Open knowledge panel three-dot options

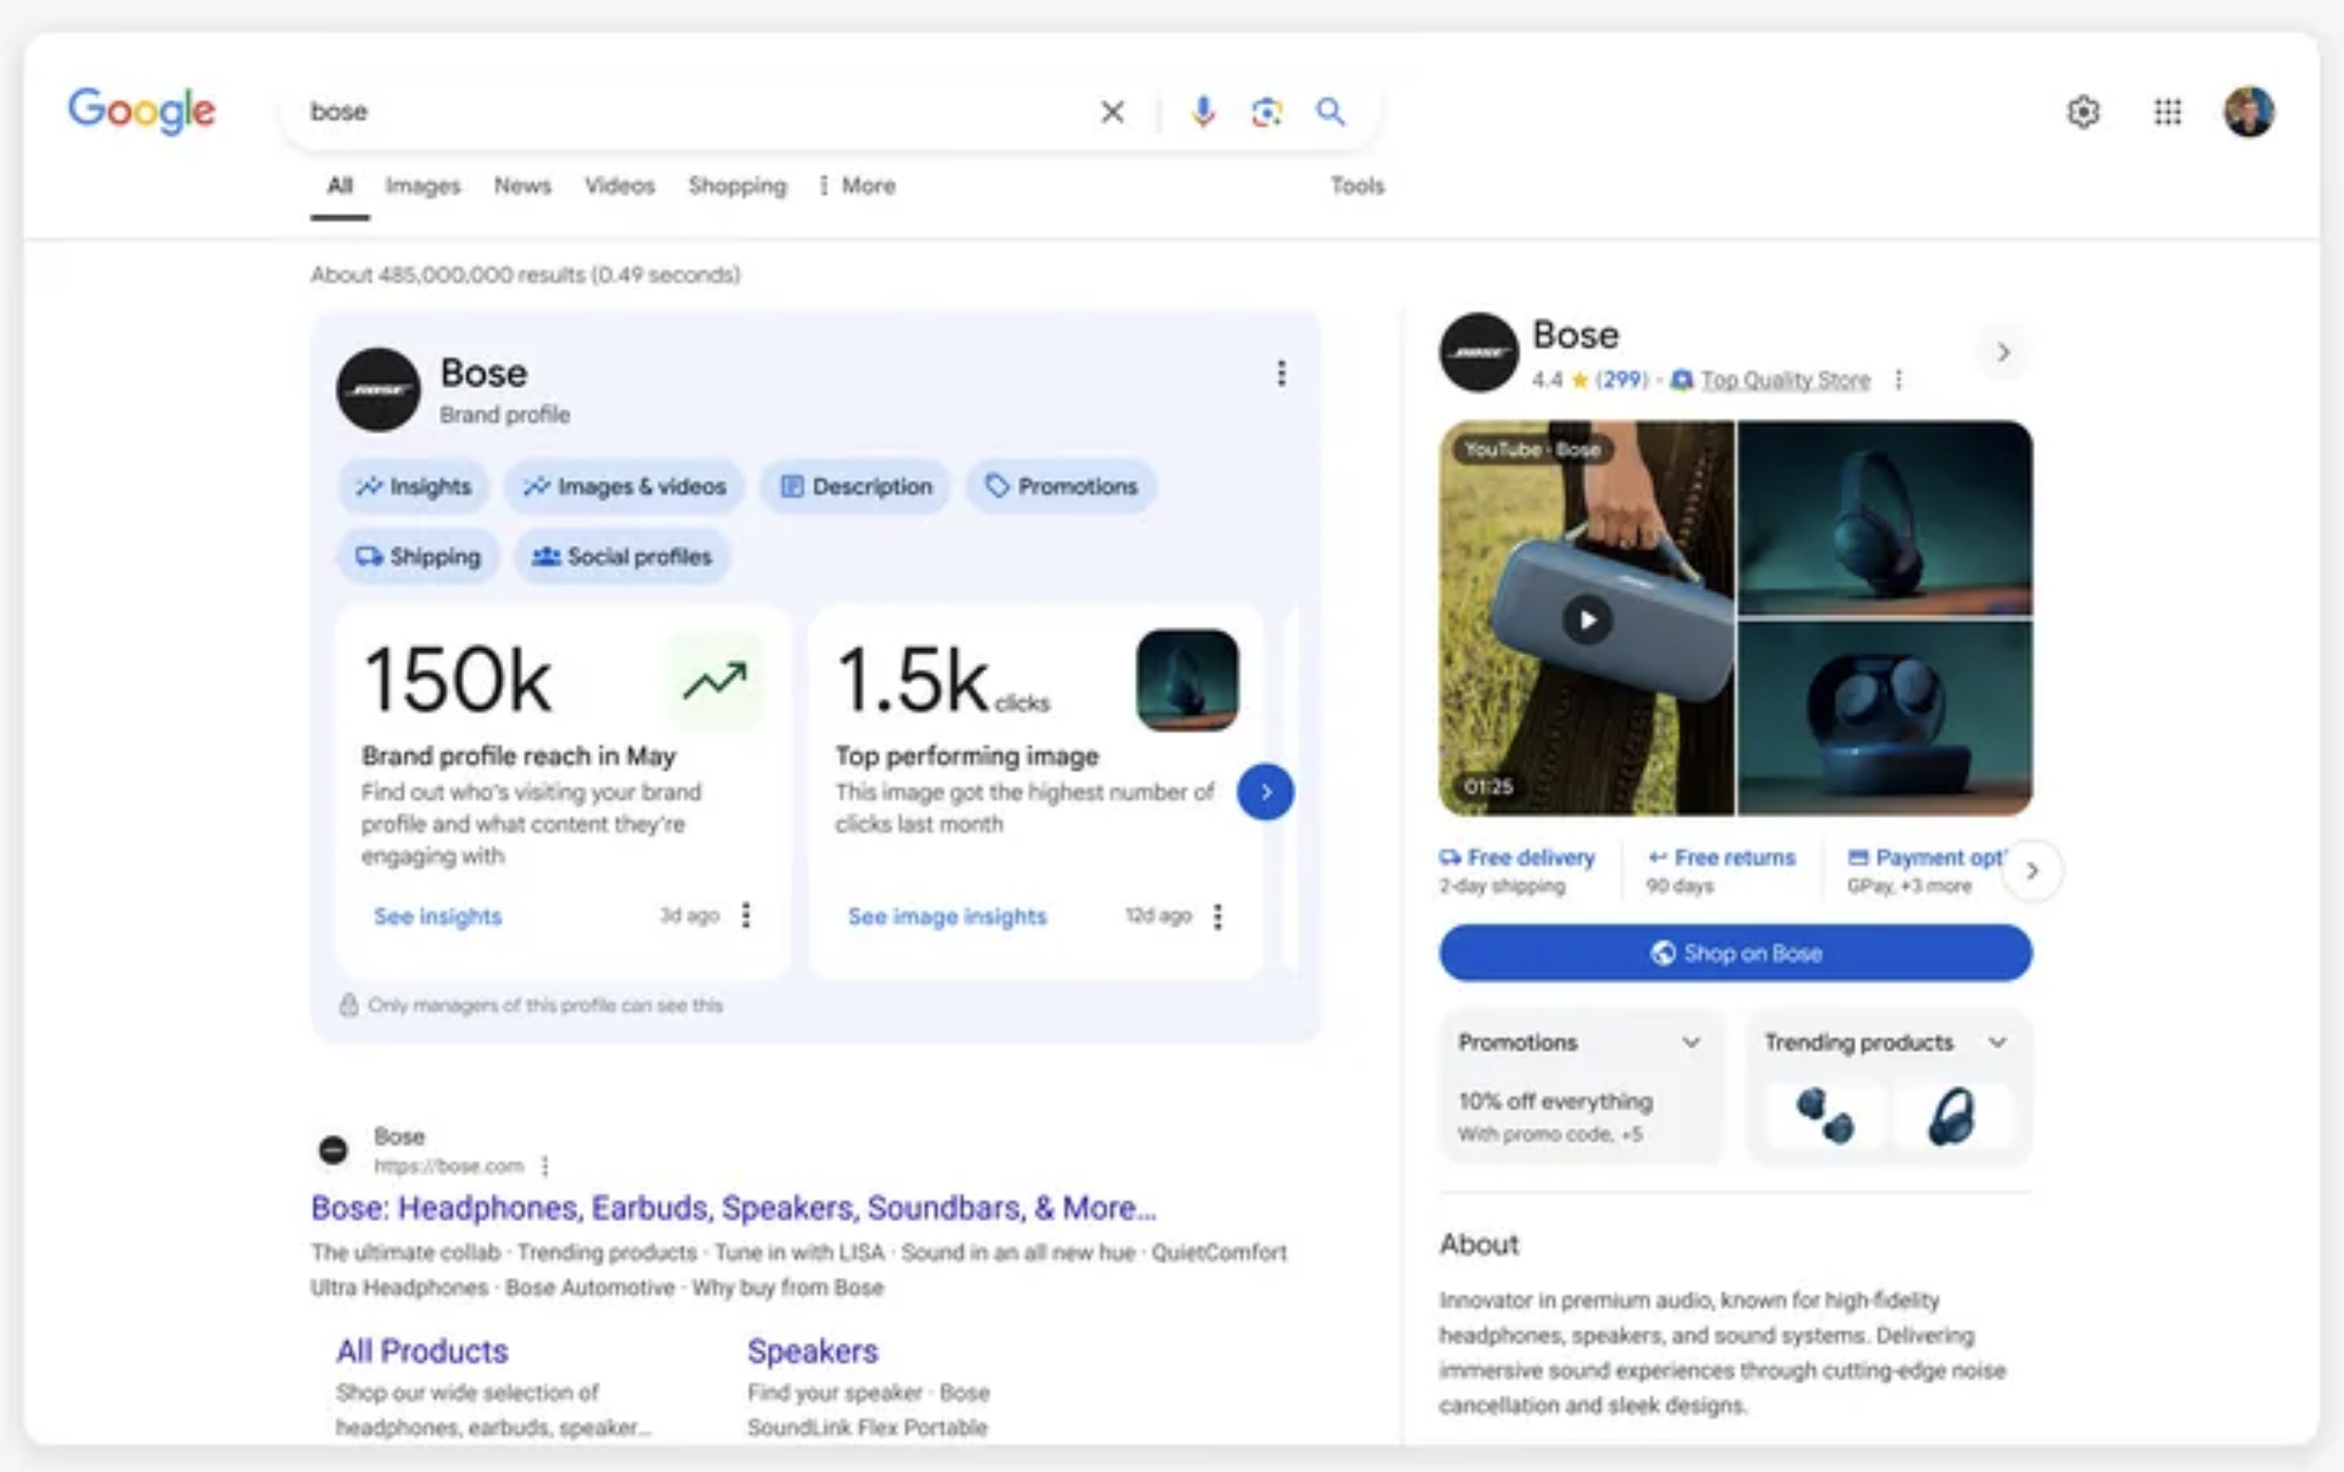tap(1898, 380)
